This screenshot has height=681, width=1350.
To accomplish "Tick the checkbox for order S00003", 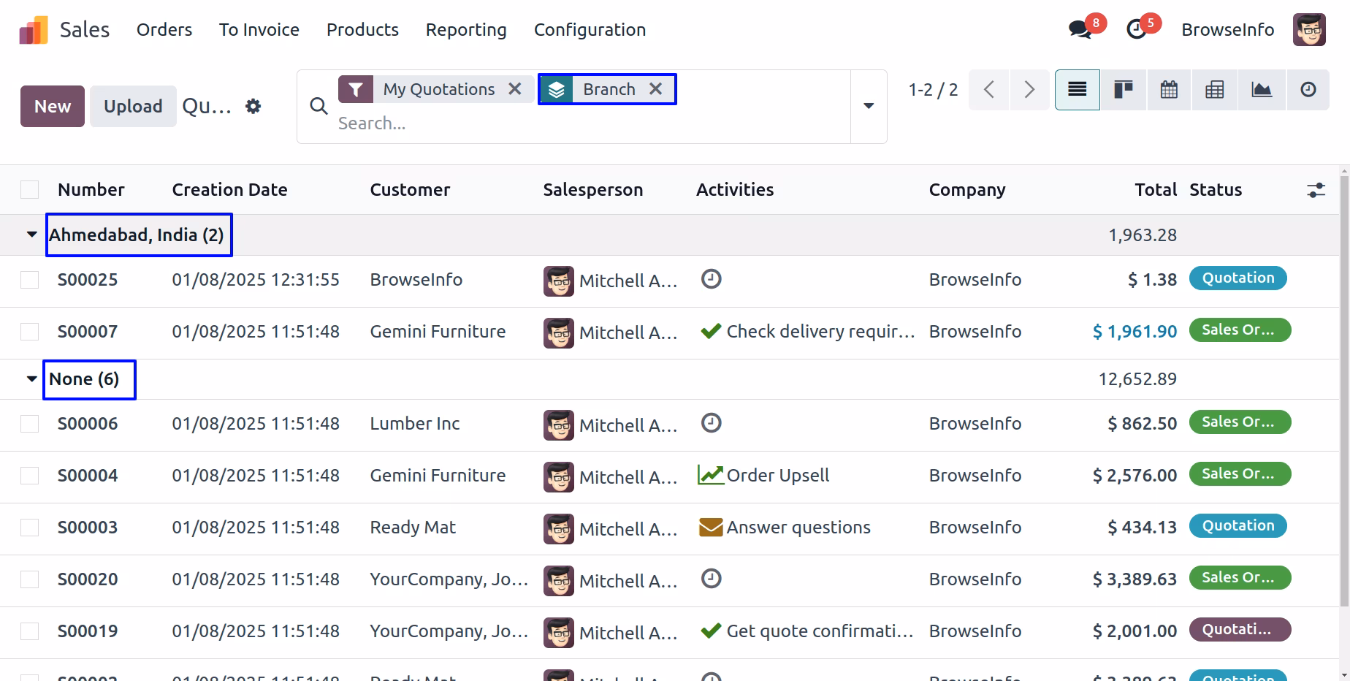I will point(29,528).
